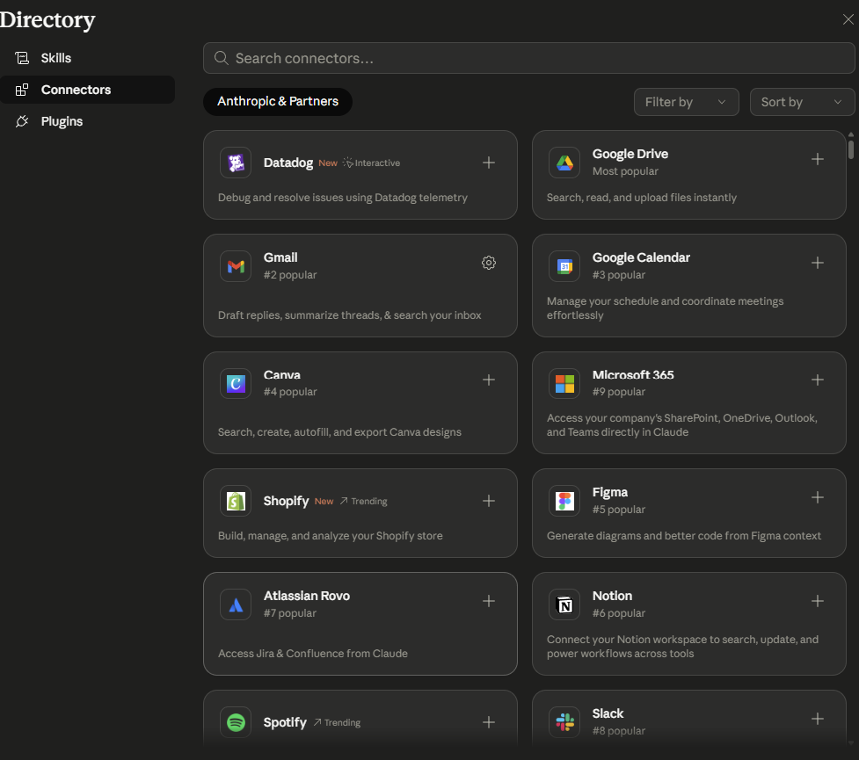Close the Directory dialog

848,19
